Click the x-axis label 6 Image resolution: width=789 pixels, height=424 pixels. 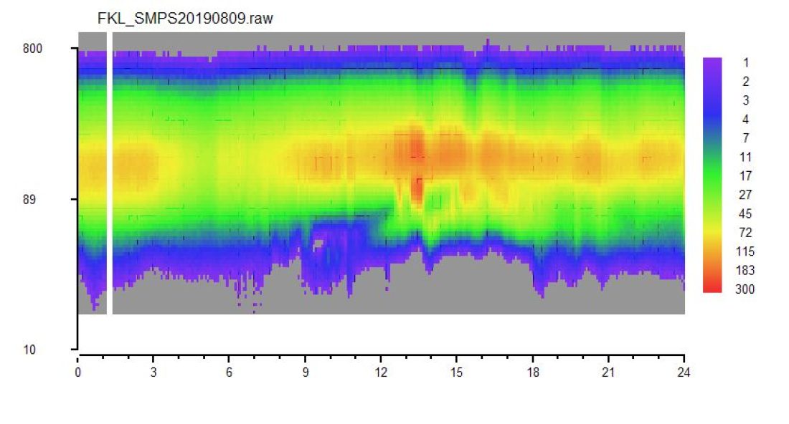point(229,372)
